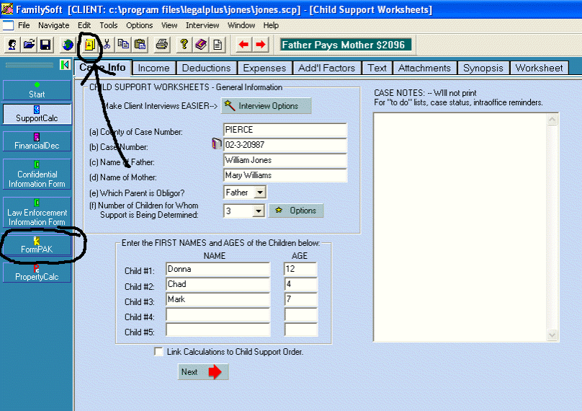582x411 pixels.
Task: Click the printer icon in the toolbar
Action: [x=162, y=45]
